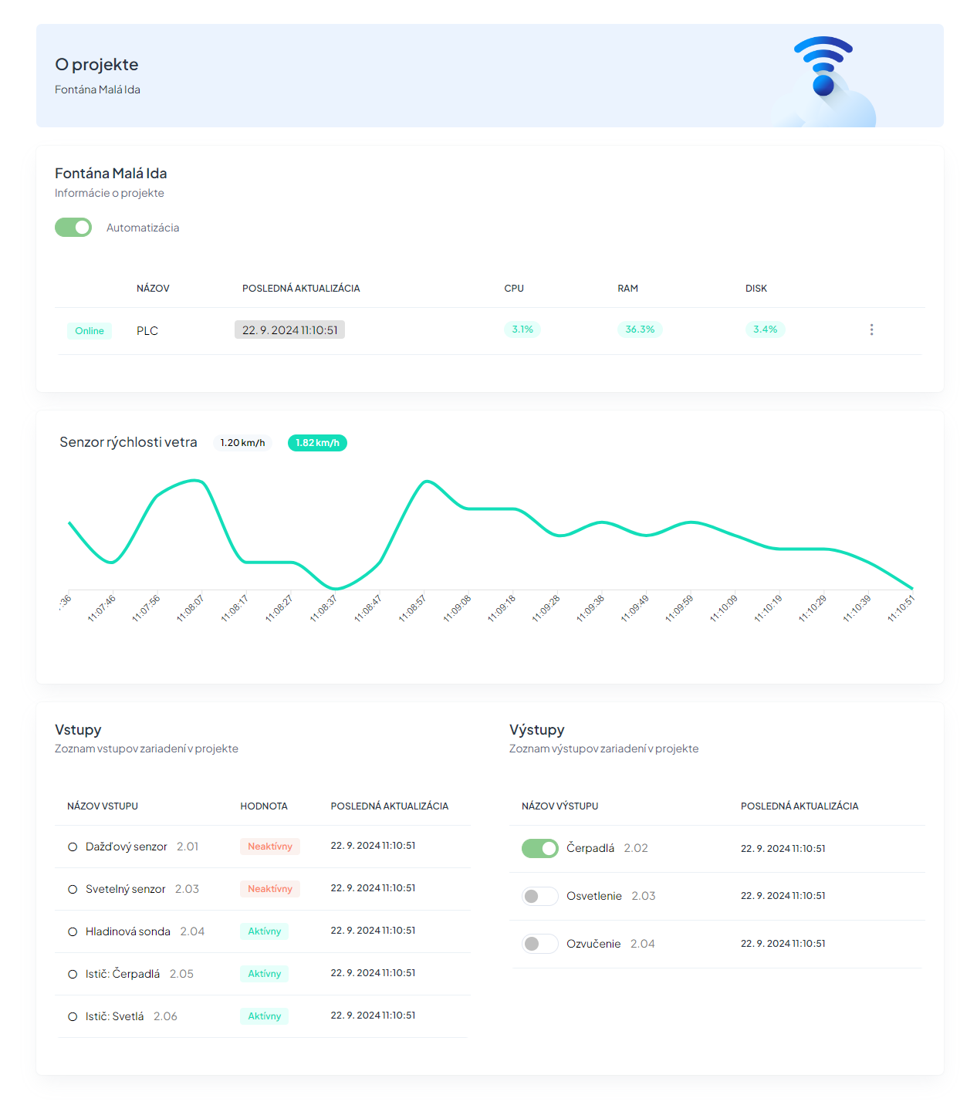The width and height of the screenshot is (977, 1112).
Task: Enable the Ozvučenie output switch
Action: click(540, 944)
